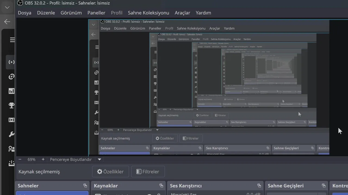
Task: Click the trophy icon in largest nested preview
Action: [x=96, y=92]
